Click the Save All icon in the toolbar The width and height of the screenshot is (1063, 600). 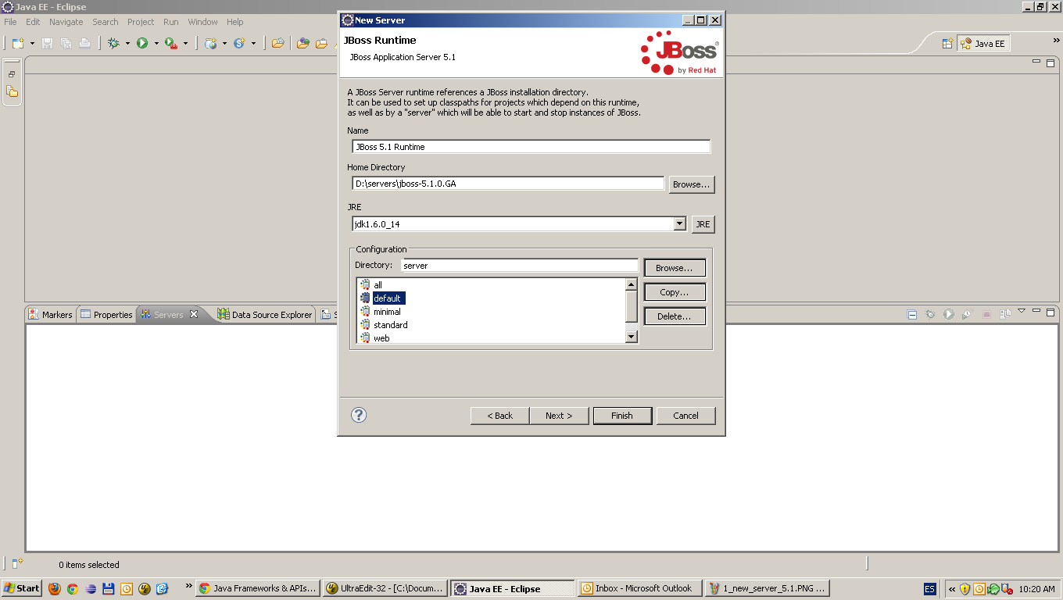click(66, 44)
